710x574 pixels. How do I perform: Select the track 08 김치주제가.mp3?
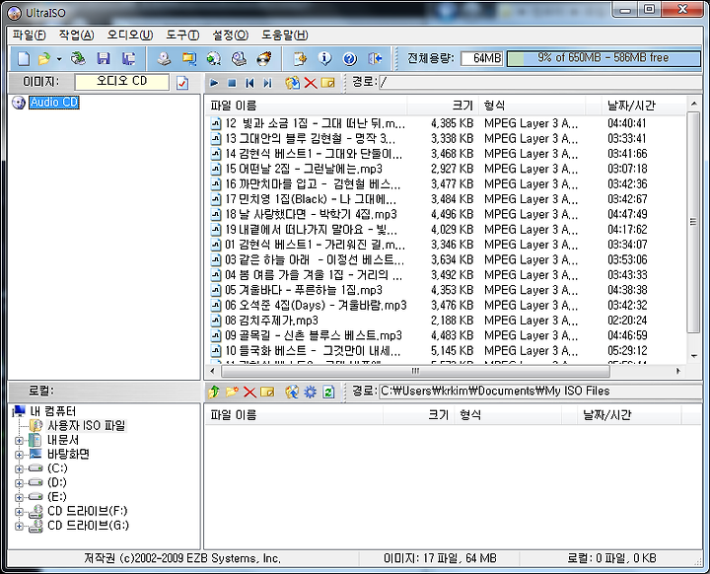tap(271, 321)
